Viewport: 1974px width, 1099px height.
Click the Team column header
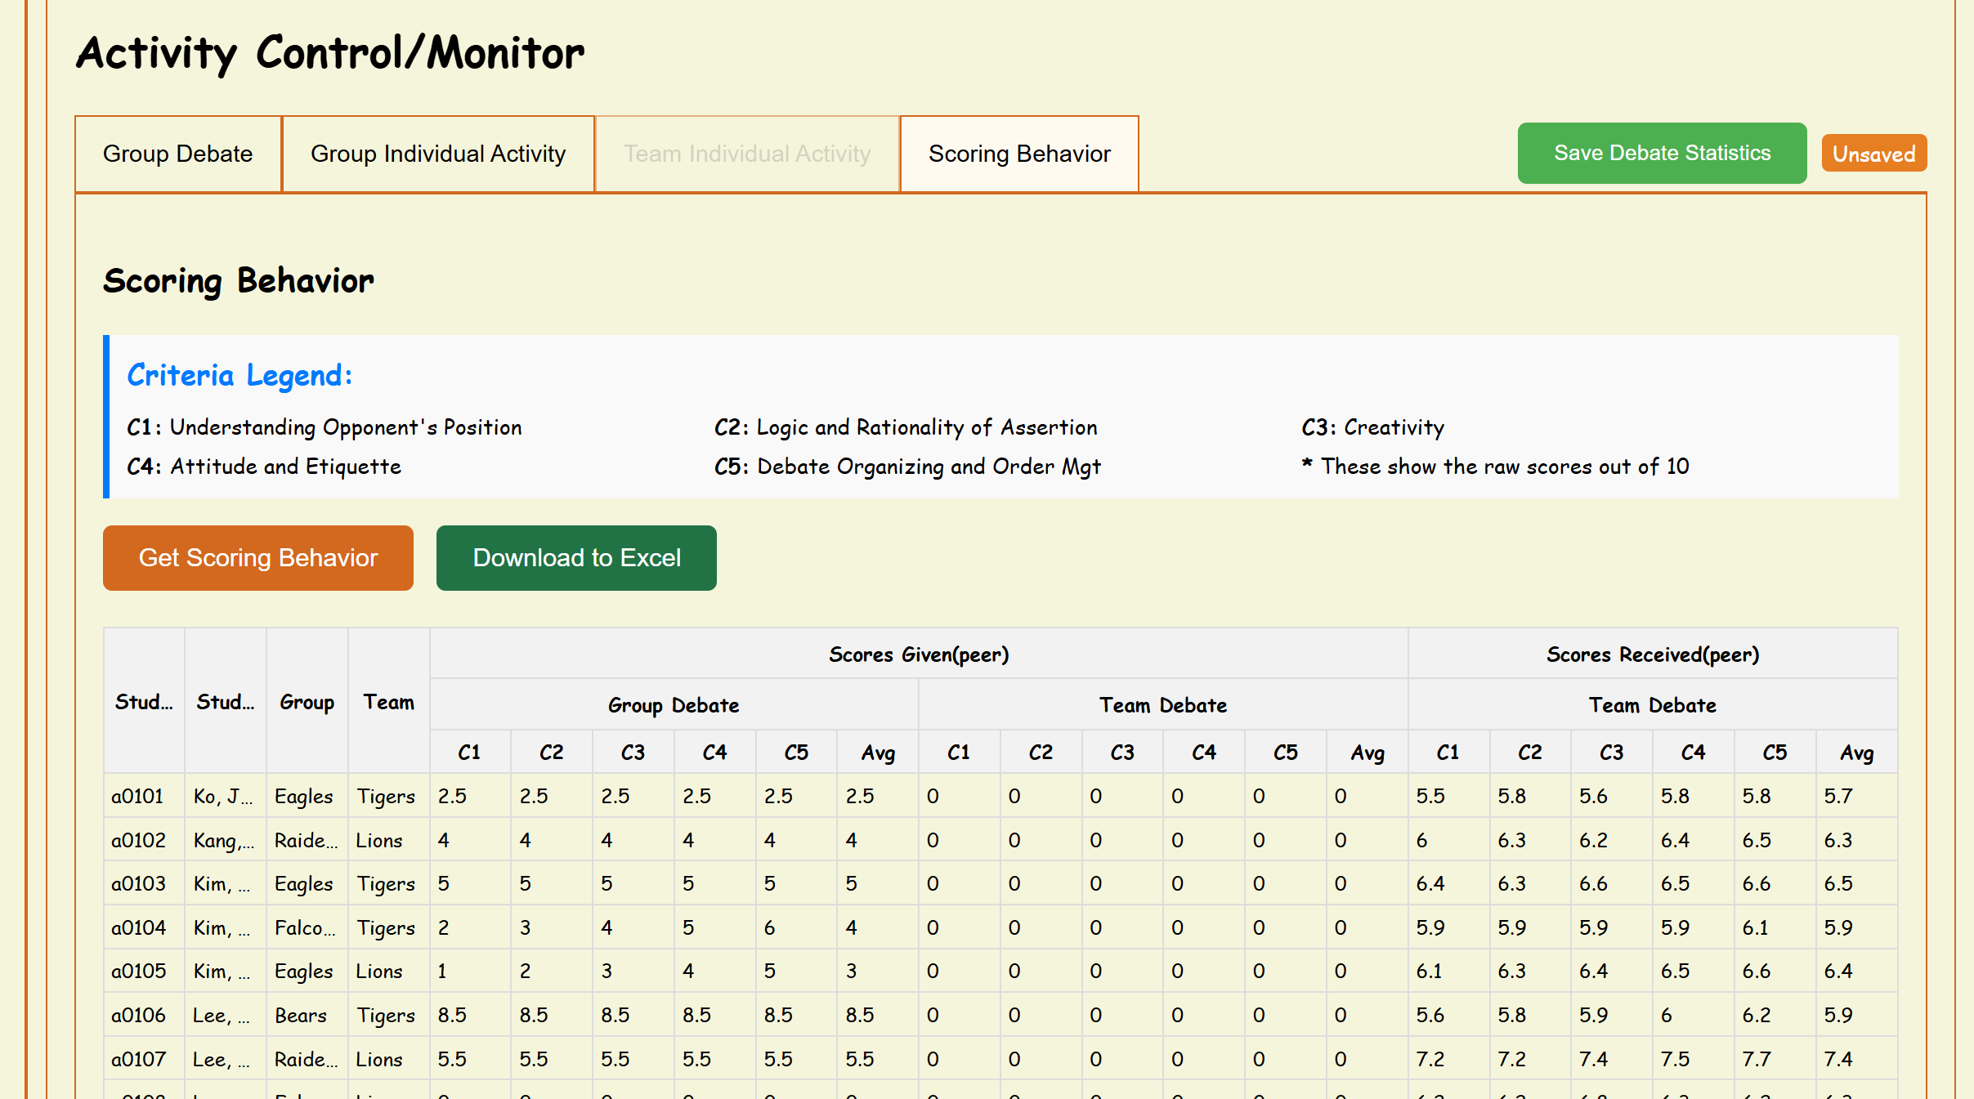tap(388, 702)
